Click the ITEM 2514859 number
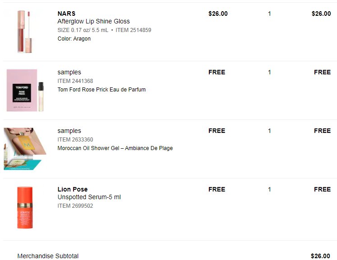Screen dimensions: 337x260 (133, 30)
